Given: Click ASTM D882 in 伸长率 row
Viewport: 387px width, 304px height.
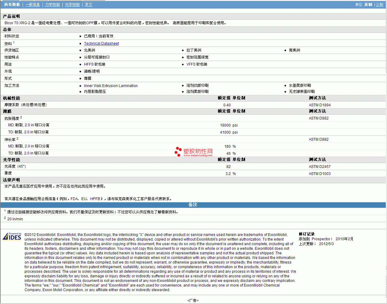Looking at the screenshot, I should [x=319, y=139].
